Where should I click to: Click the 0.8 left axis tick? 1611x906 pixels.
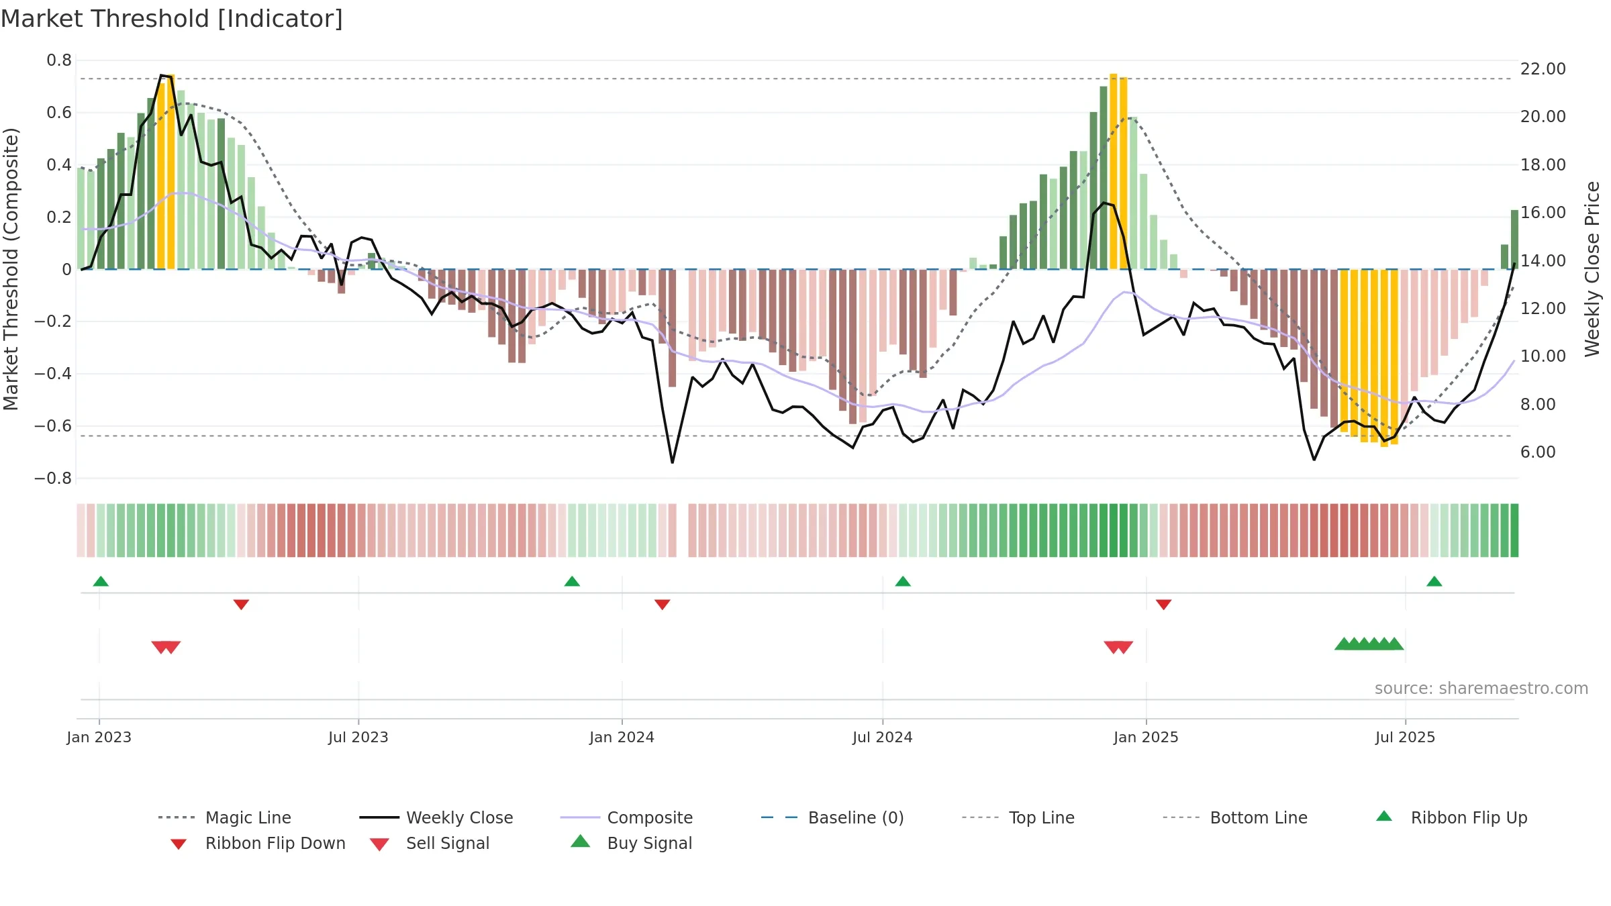[59, 60]
